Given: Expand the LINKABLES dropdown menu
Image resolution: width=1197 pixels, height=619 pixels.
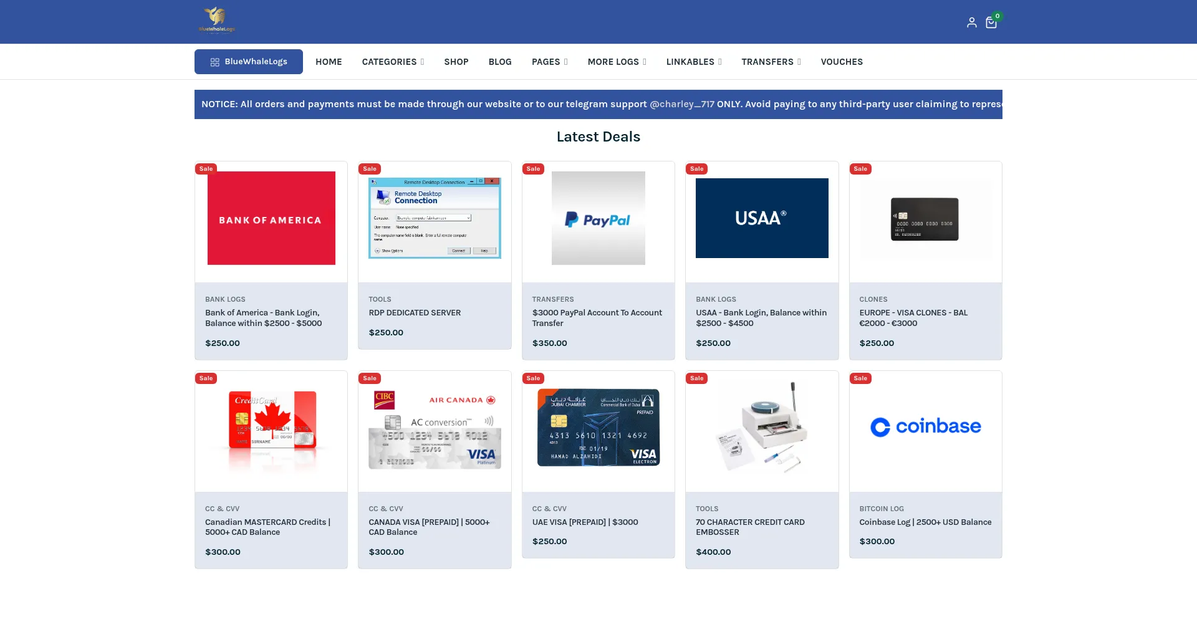Looking at the screenshot, I should point(694,62).
